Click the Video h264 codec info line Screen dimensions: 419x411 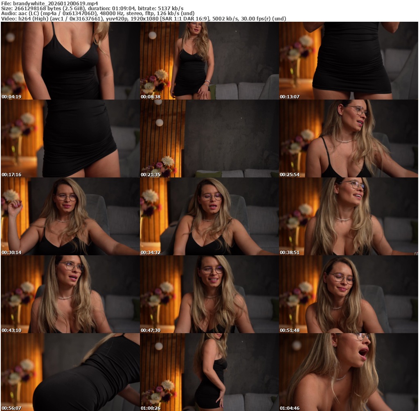coord(143,18)
